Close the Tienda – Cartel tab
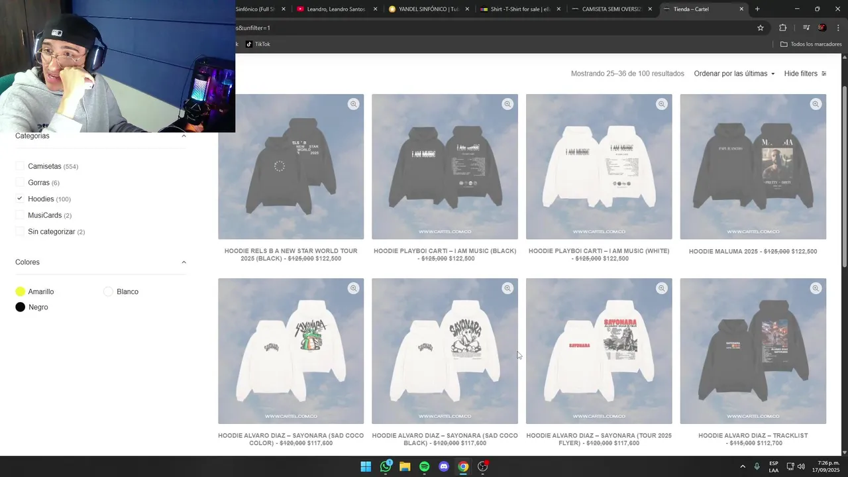The image size is (848, 477). [x=741, y=9]
